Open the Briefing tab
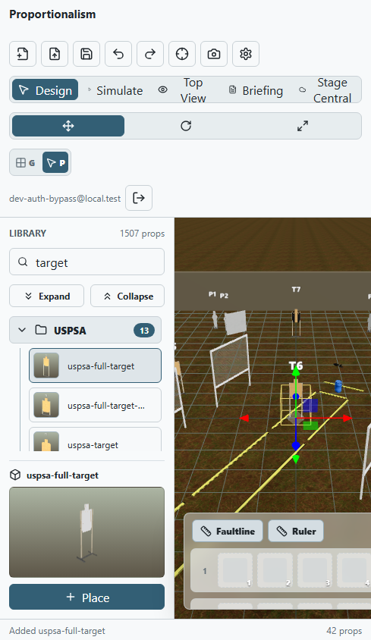Viewport: 371px width, 640px height. 256,90
